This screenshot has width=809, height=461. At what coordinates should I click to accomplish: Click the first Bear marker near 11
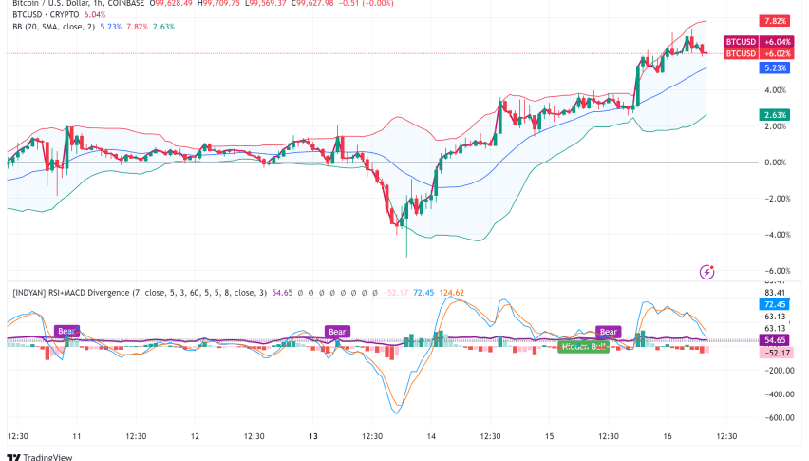tap(67, 331)
